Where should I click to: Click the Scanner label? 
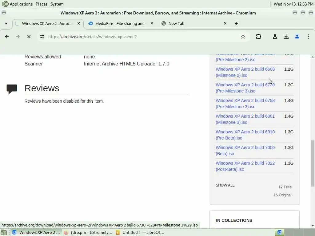tap(34, 64)
